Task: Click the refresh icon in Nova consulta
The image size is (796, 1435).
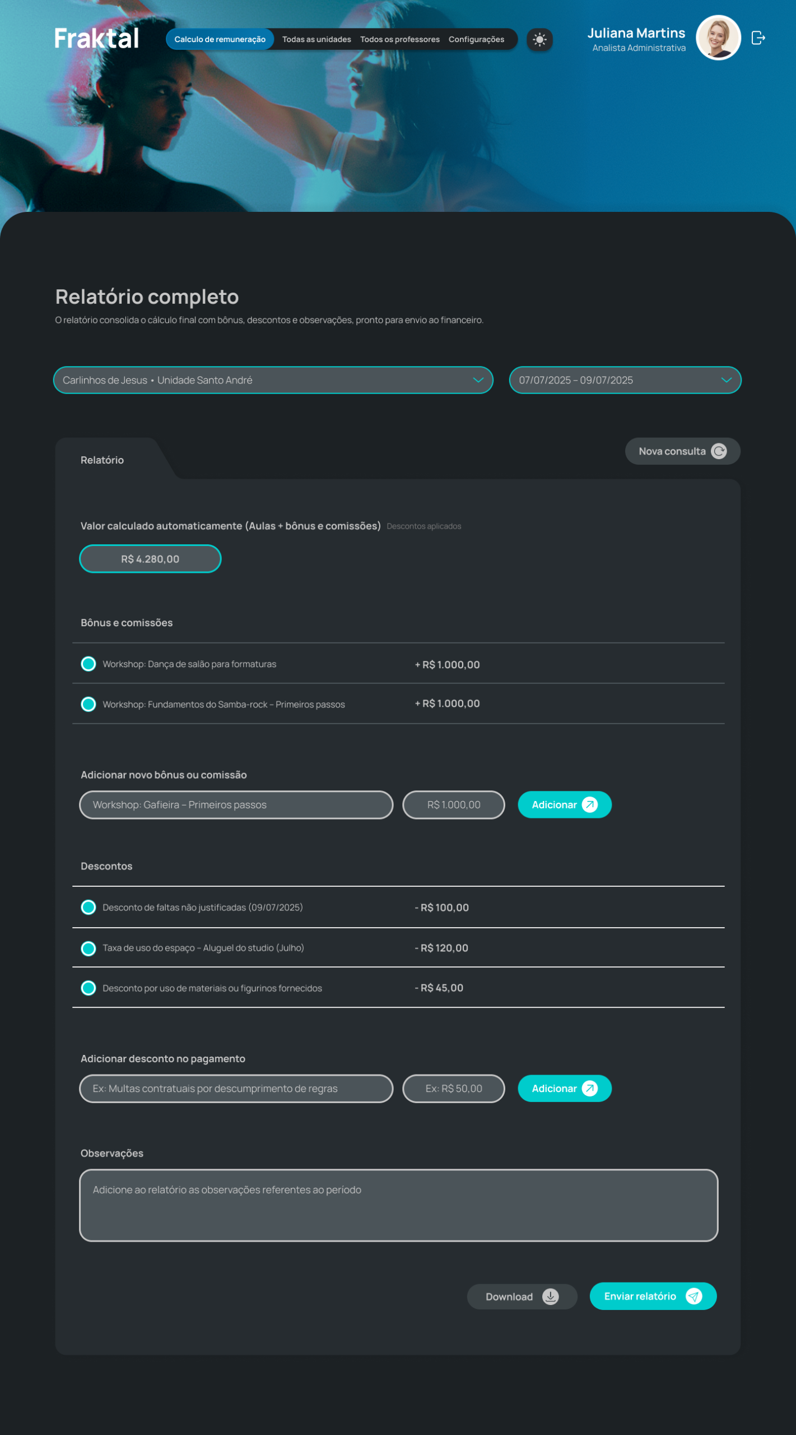Action: pos(719,451)
